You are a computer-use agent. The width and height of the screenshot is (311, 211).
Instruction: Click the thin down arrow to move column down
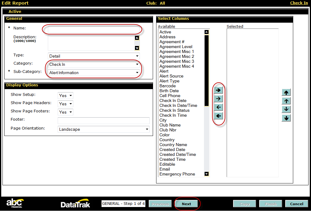[286, 109]
